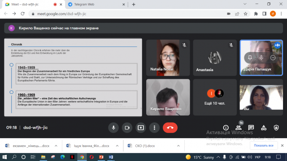
Task: Expand options for екзамен_німець...docx download
Action: click(x=56, y=146)
